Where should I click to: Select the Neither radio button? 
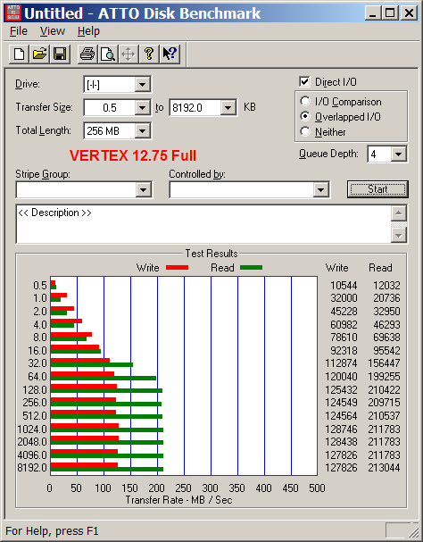[305, 131]
